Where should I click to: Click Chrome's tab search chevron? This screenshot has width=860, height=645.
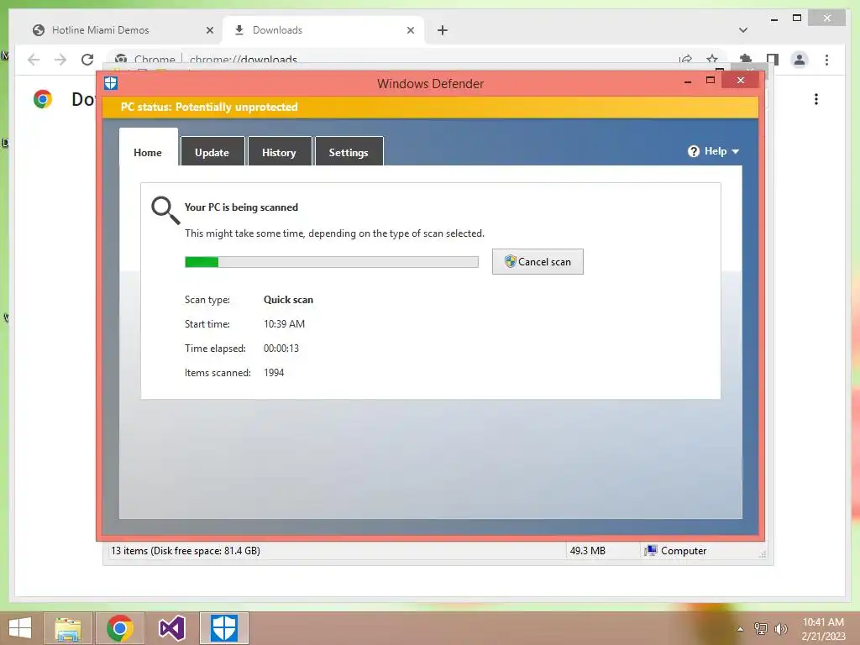click(742, 30)
